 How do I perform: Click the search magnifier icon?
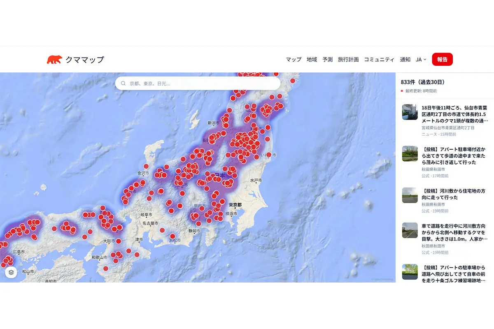[123, 83]
